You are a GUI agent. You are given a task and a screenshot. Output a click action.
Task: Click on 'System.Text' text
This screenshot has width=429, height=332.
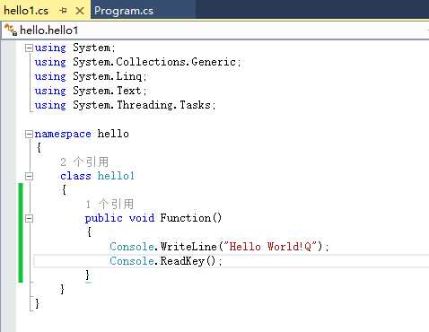point(107,91)
